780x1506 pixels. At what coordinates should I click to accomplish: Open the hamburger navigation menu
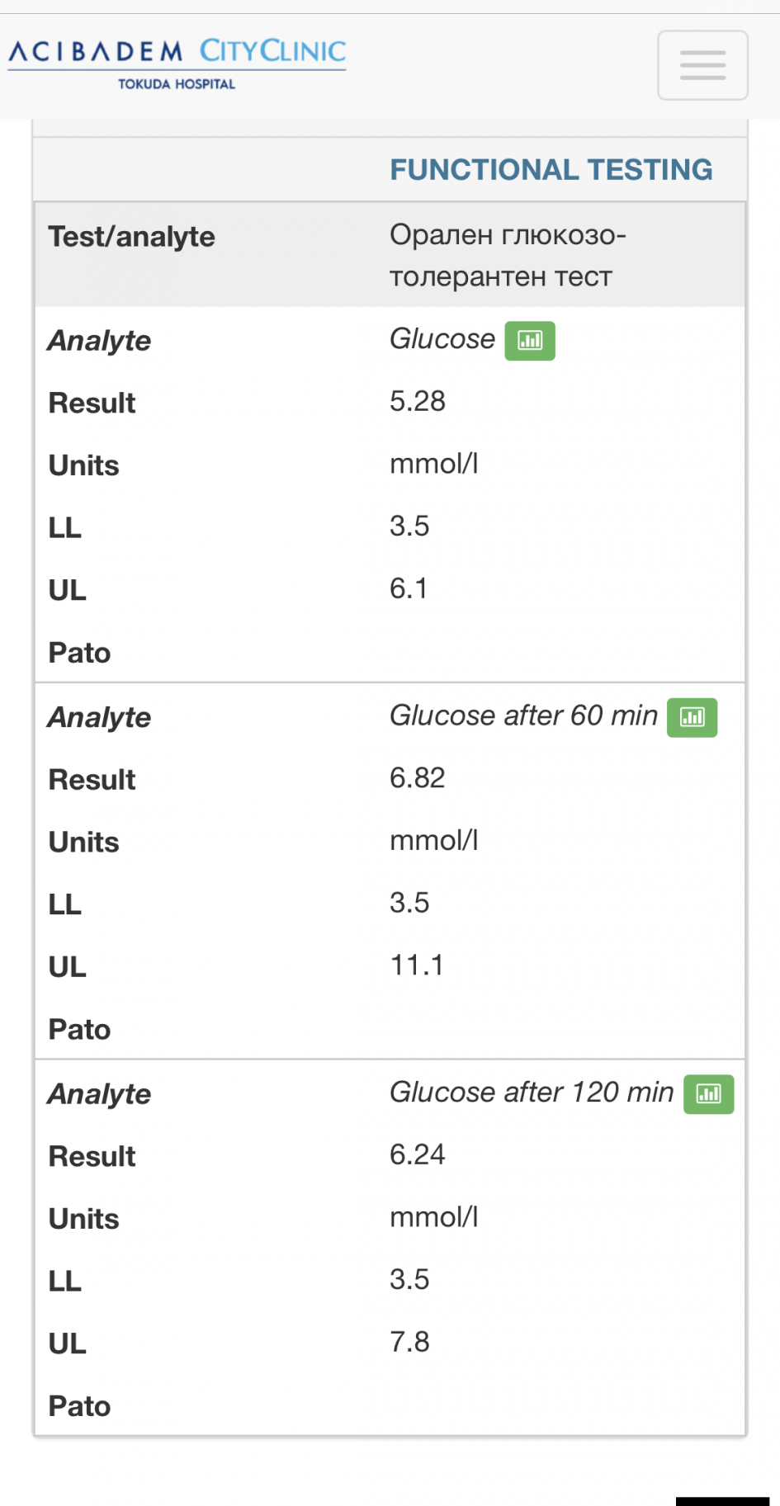pos(702,65)
